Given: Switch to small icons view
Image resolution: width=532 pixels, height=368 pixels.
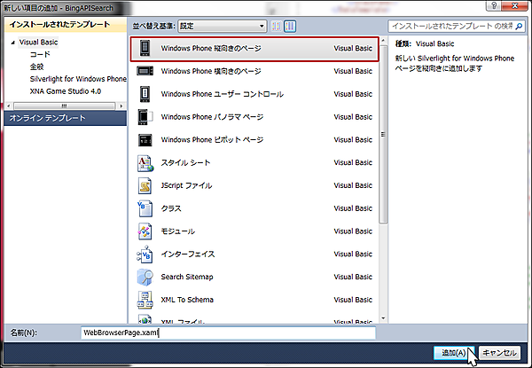Looking at the screenshot, I should [x=277, y=26].
